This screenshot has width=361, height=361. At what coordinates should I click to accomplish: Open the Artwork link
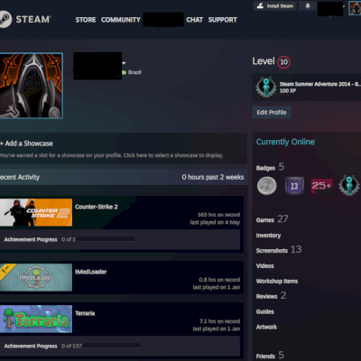coord(266,327)
